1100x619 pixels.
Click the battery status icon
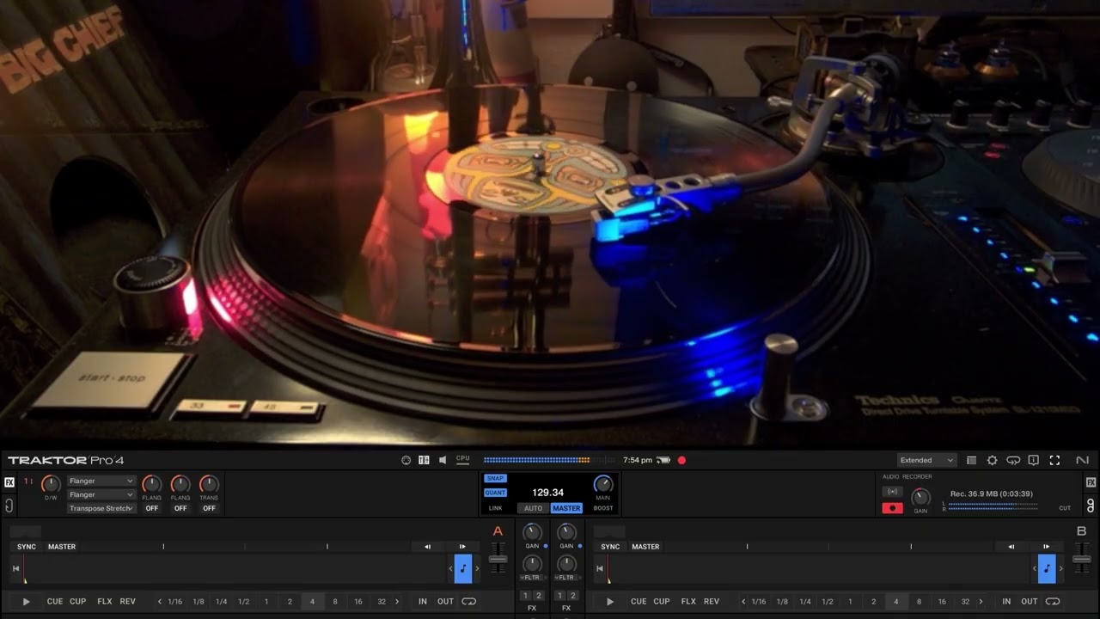click(x=663, y=460)
